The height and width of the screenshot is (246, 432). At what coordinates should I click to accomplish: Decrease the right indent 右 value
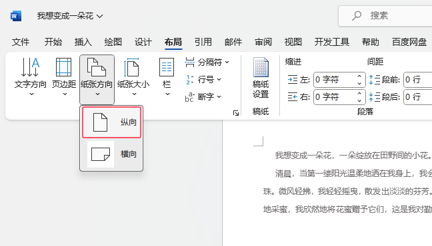click(x=359, y=100)
